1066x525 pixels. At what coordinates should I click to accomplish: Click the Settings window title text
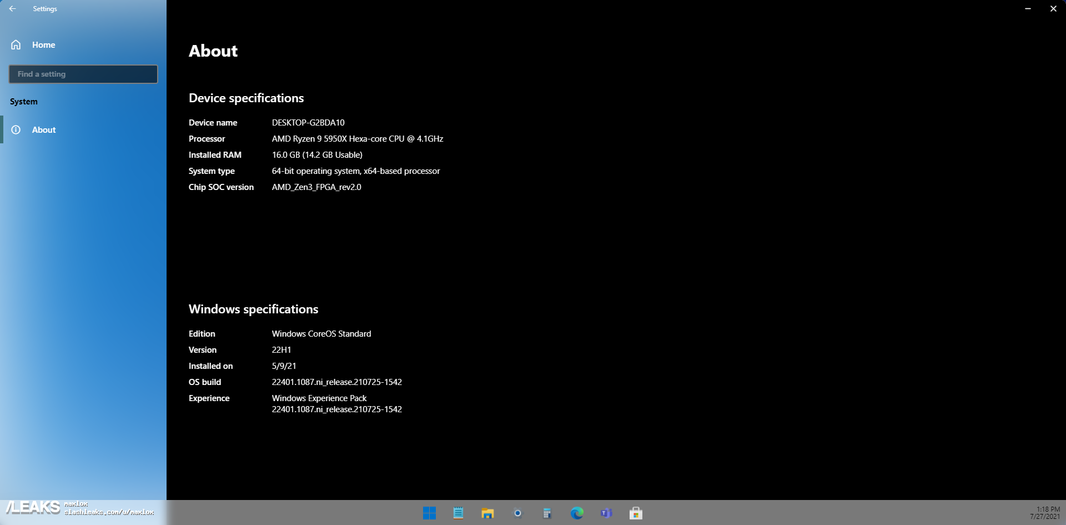point(45,9)
